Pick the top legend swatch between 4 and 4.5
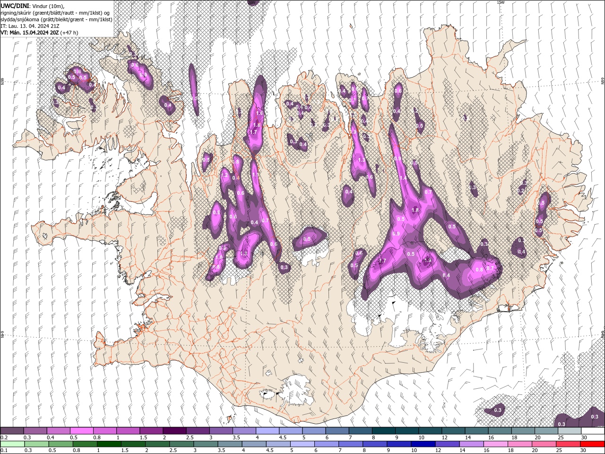This screenshot has height=454, width=605. pos(268,431)
